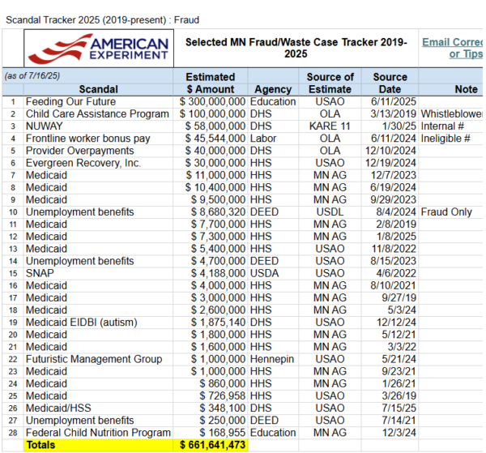Click the $661,641,473 total amount

(x=210, y=445)
